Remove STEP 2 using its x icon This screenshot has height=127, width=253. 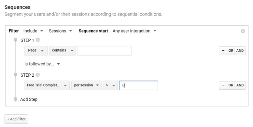pyautogui.click(x=38, y=75)
